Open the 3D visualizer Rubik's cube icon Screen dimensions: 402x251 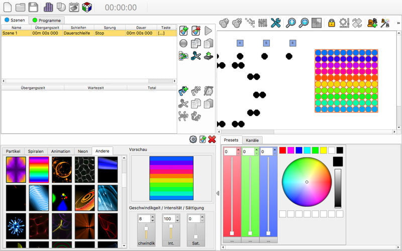point(87,7)
